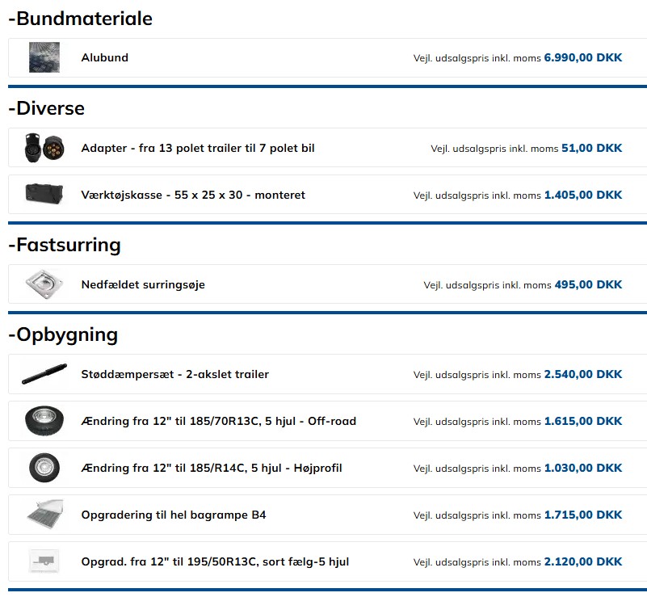
Task: Open the Alubund product name link
Action: 105,58
